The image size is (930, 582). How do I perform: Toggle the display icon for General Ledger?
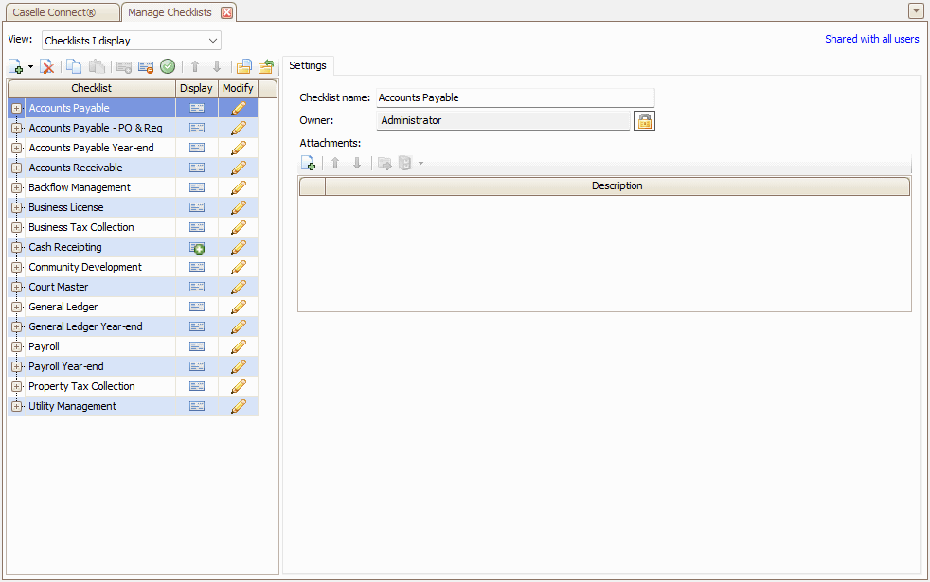click(197, 307)
